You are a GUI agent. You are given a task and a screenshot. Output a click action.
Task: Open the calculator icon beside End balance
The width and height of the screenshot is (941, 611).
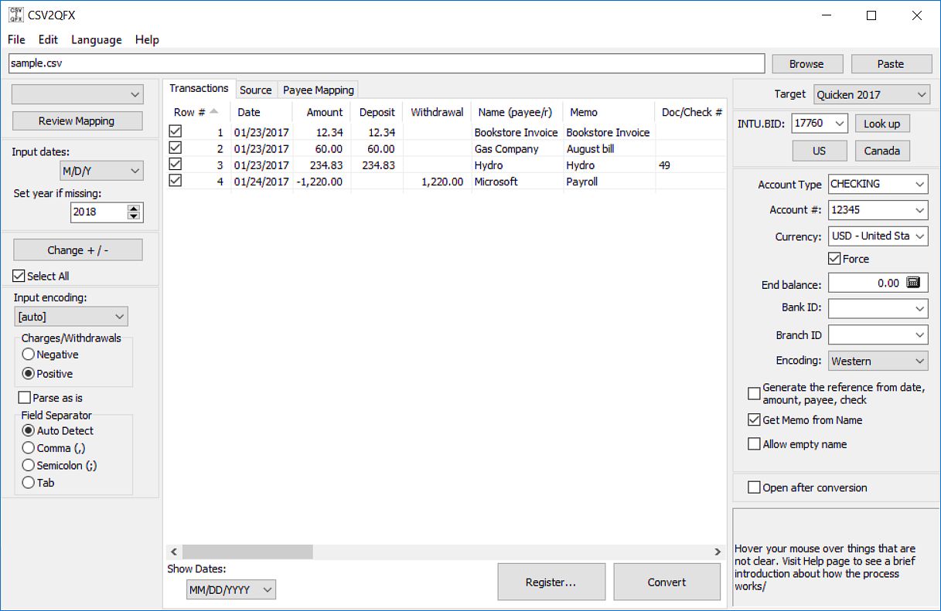pos(913,283)
